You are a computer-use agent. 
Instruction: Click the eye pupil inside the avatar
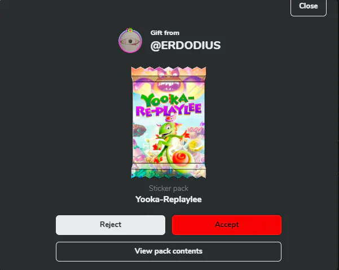coord(130,41)
